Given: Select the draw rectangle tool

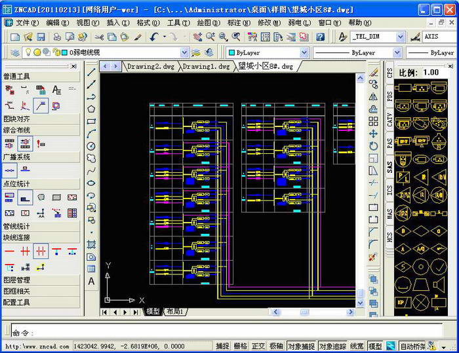Looking at the screenshot, I should click(91, 121).
